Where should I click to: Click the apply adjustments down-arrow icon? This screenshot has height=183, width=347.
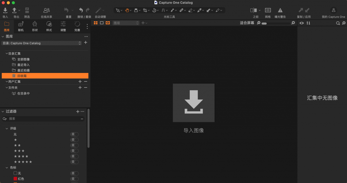click(307, 10)
